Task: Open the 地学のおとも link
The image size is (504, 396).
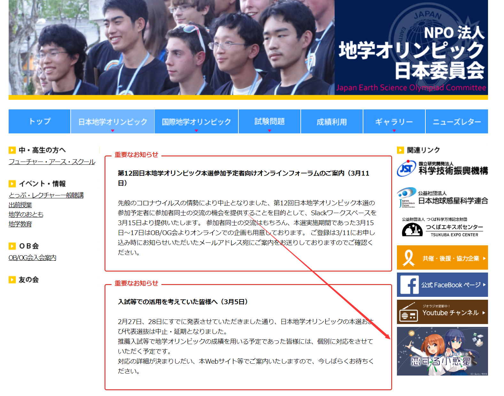Action: pos(26,214)
